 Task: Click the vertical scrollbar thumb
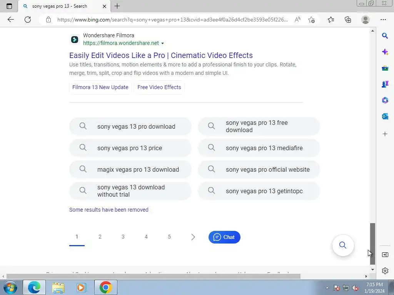pyautogui.click(x=372, y=244)
